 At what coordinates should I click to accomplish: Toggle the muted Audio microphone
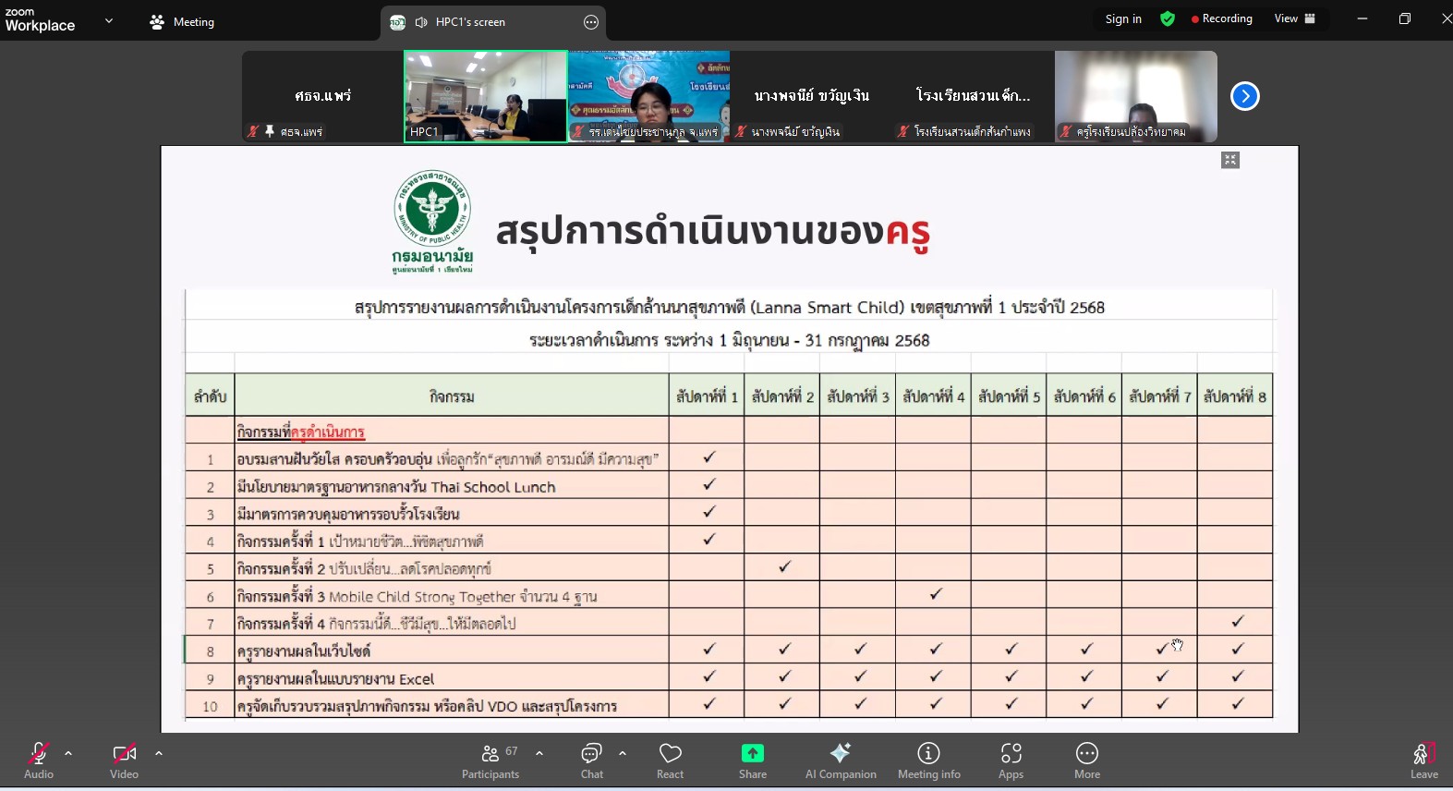click(x=38, y=761)
